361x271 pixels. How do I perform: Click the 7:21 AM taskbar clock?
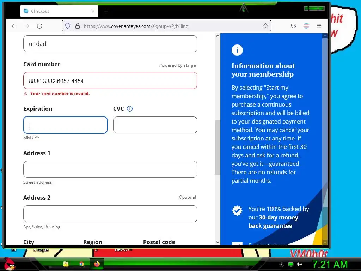point(330,264)
